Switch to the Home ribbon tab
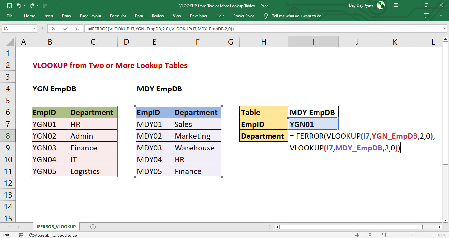This screenshot has height=238, width=449. (x=29, y=16)
